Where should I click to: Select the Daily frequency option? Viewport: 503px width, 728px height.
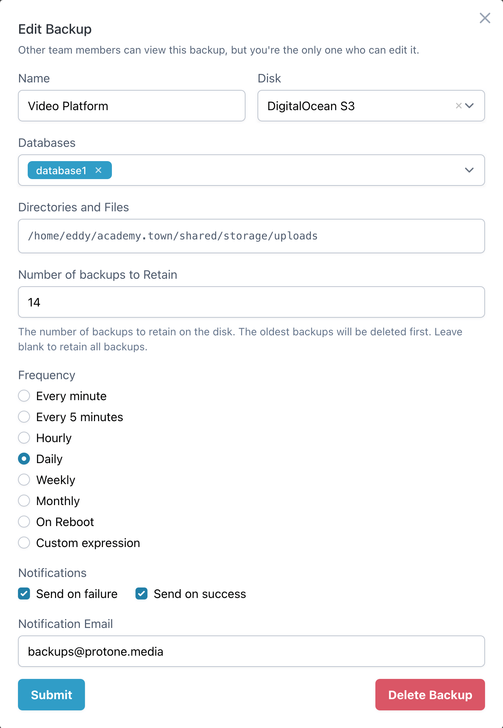pos(24,459)
